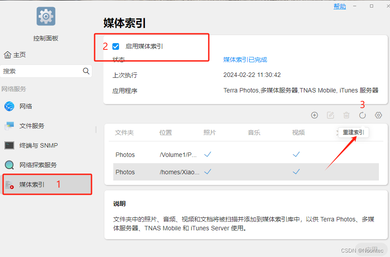390x257 pixels.
Task: Select the 网络探索服务 magnifier icon
Action: click(x=9, y=165)
